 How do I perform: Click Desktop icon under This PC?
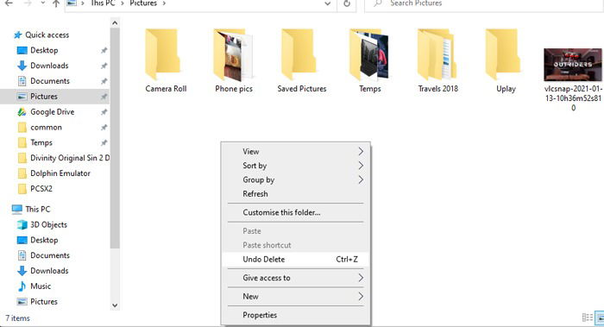click(x=22, y=241)
